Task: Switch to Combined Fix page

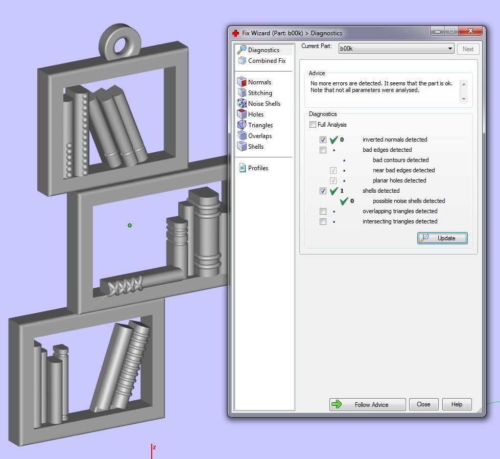Action: click(267, 61)
